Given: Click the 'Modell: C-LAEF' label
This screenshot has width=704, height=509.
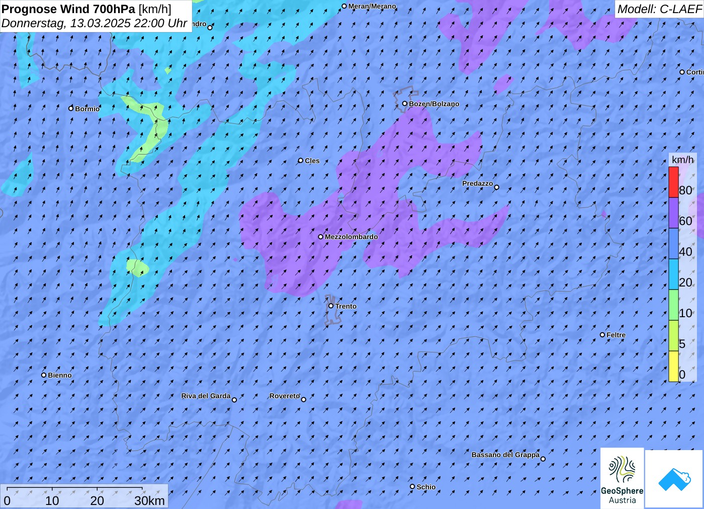Looking at the screenshot, I should (x=659, y=9).
